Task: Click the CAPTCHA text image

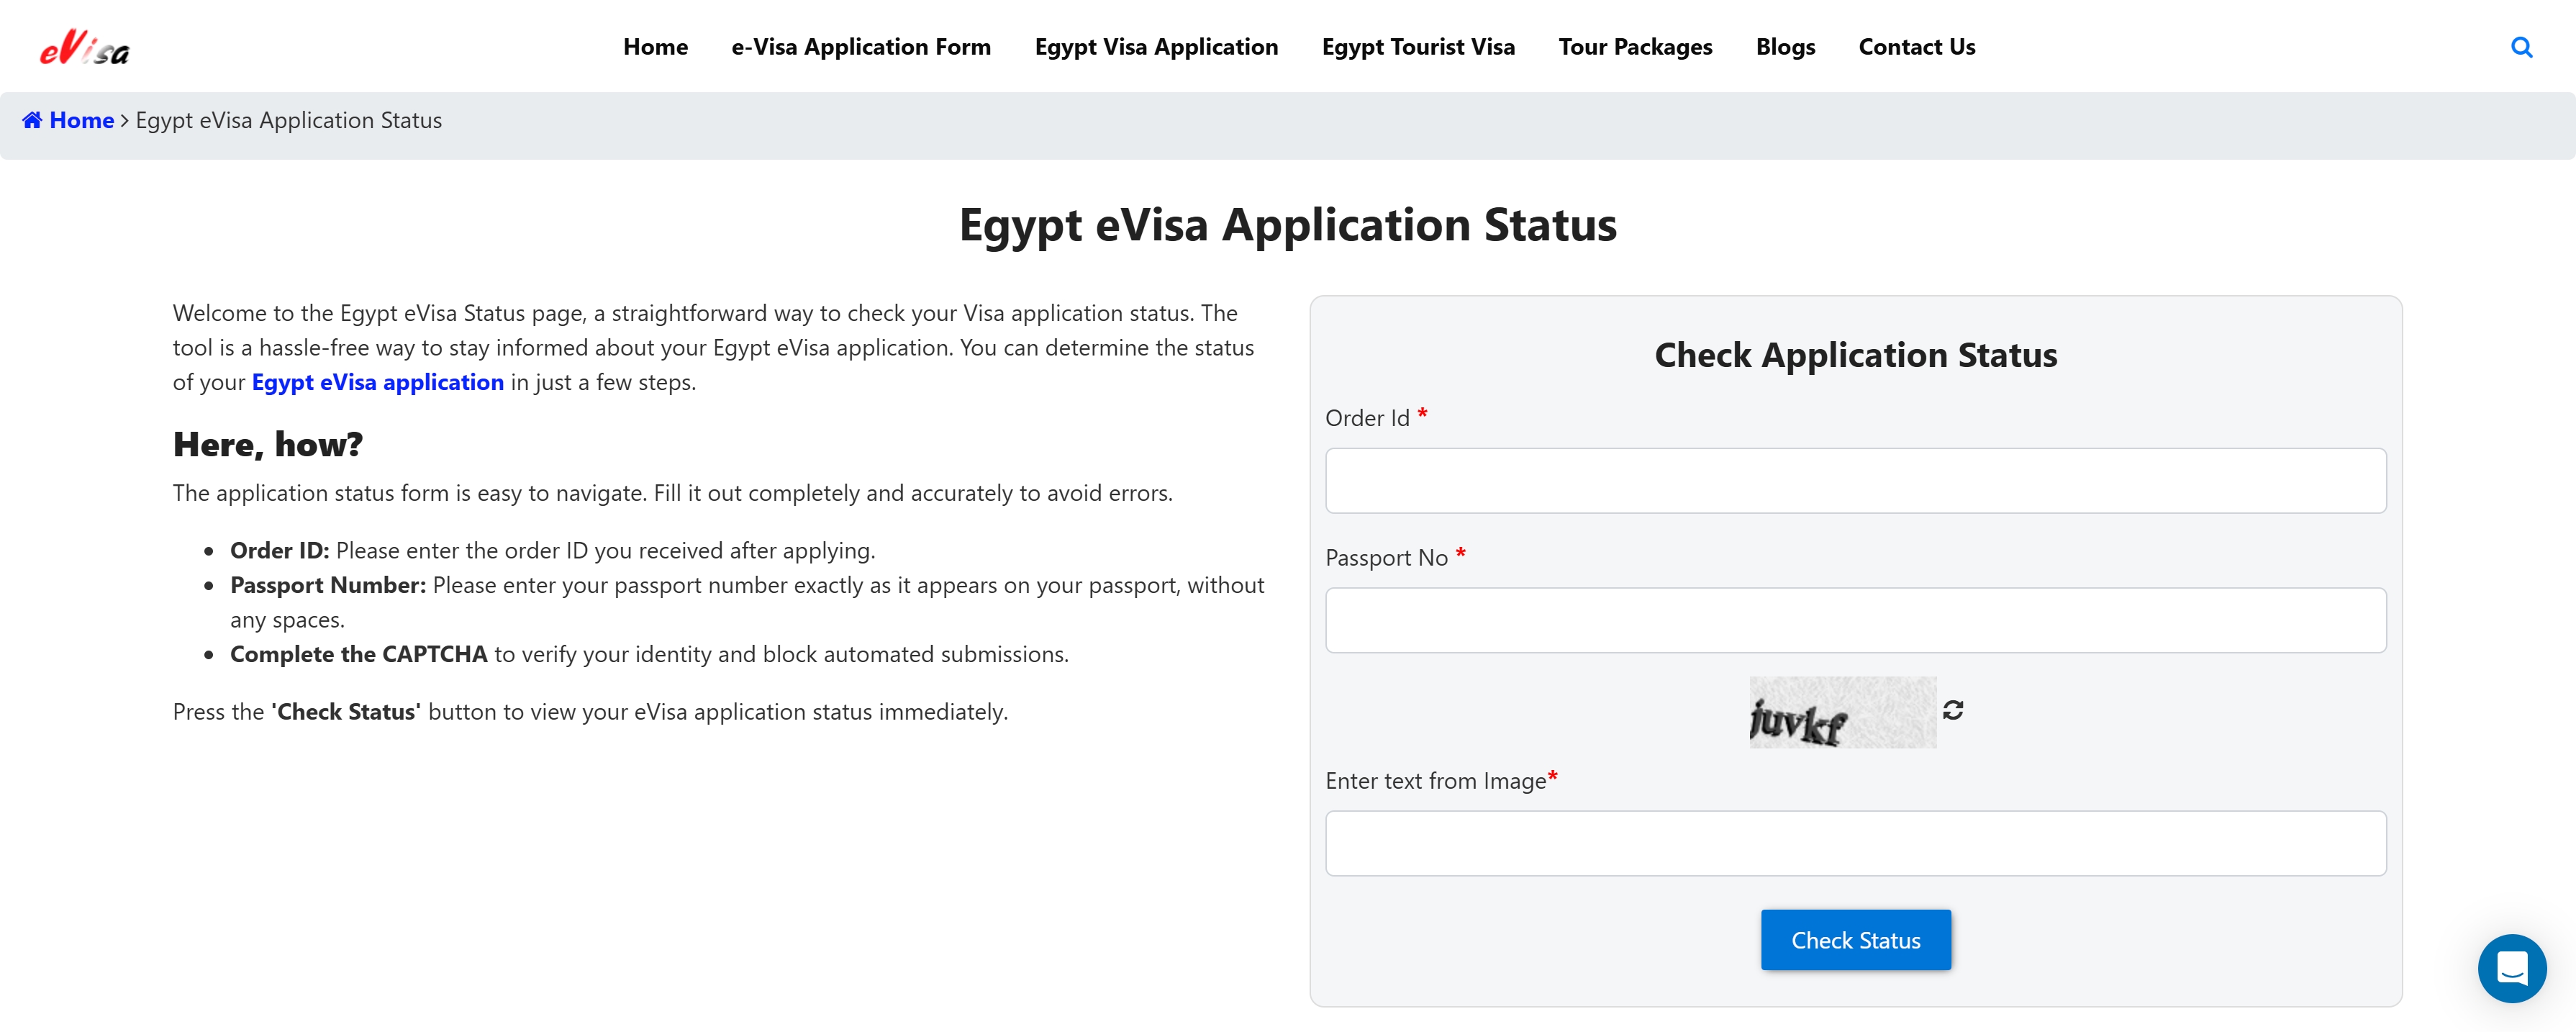Action: 1841,713
